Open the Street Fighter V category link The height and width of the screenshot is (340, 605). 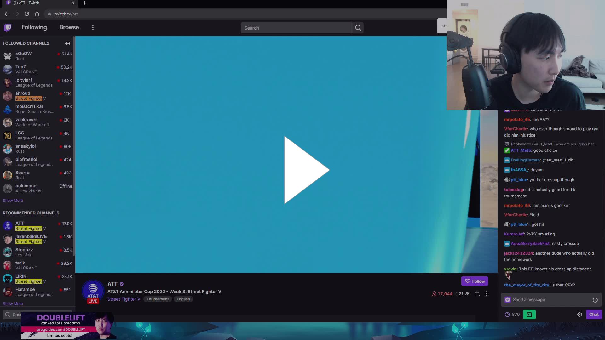click(124, 299)
